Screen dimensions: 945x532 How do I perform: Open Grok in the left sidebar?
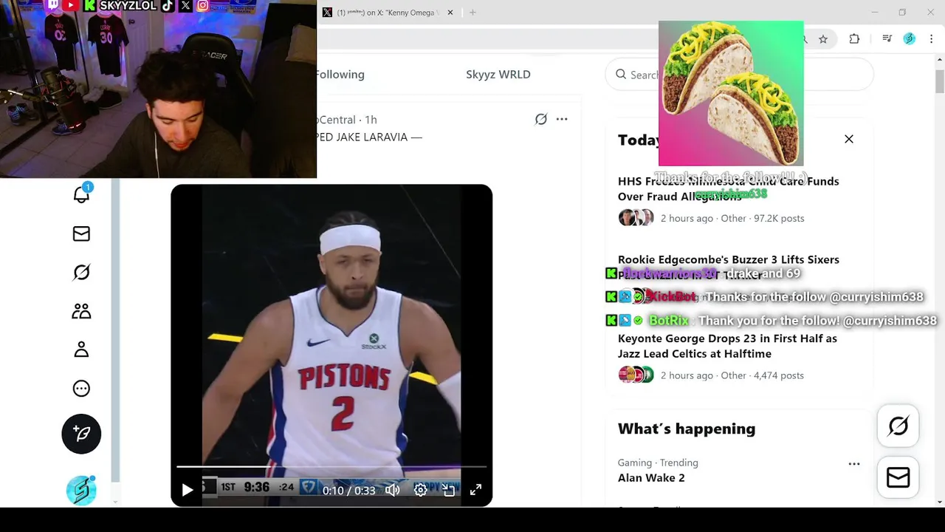tap(81, 273)
